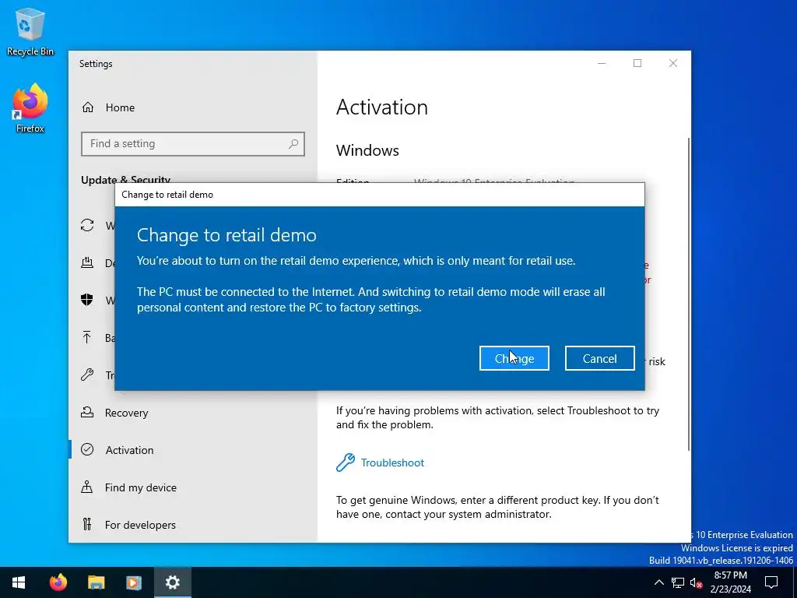Open Find my device settings
797x598 pixels.
(140, 487)
